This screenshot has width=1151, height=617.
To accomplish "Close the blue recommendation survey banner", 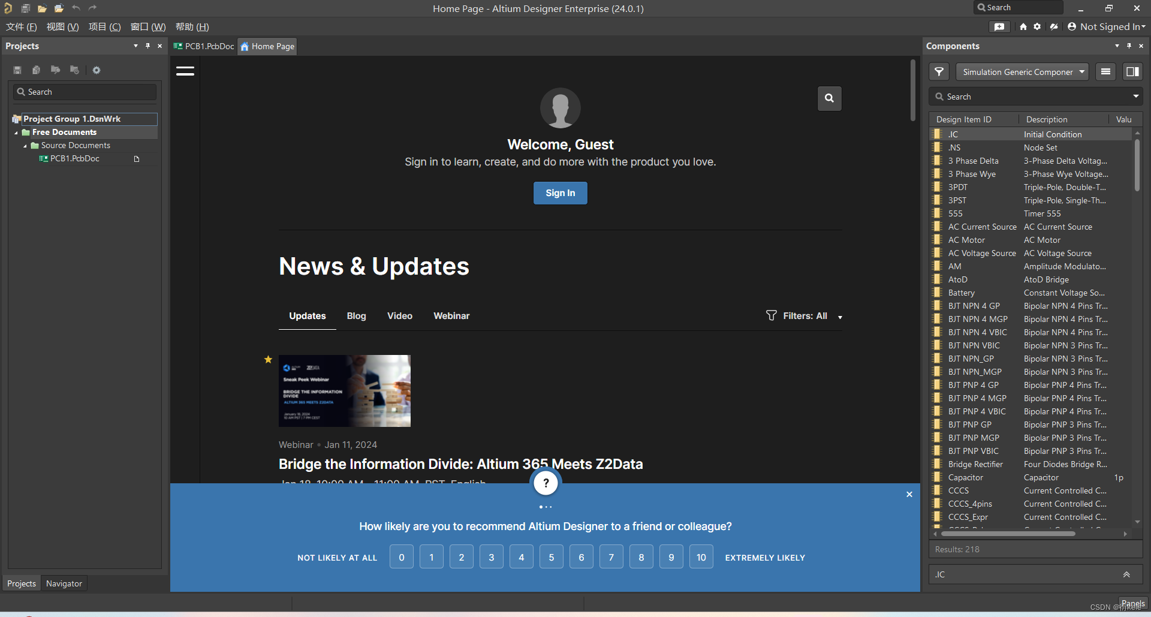I will coord(909,494).
